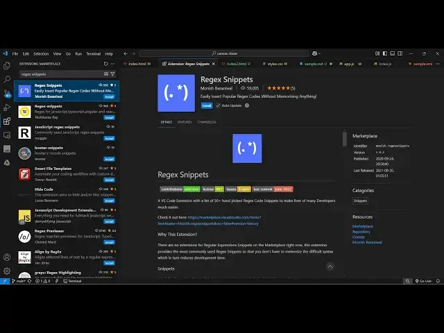Toggle the bottom panel
The width and height of the screenshot is (444, 333).
tap(393, 53)
